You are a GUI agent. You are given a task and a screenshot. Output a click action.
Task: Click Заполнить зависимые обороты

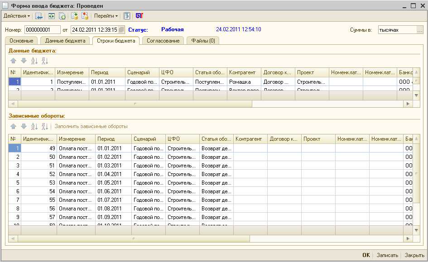pos(91,126)
